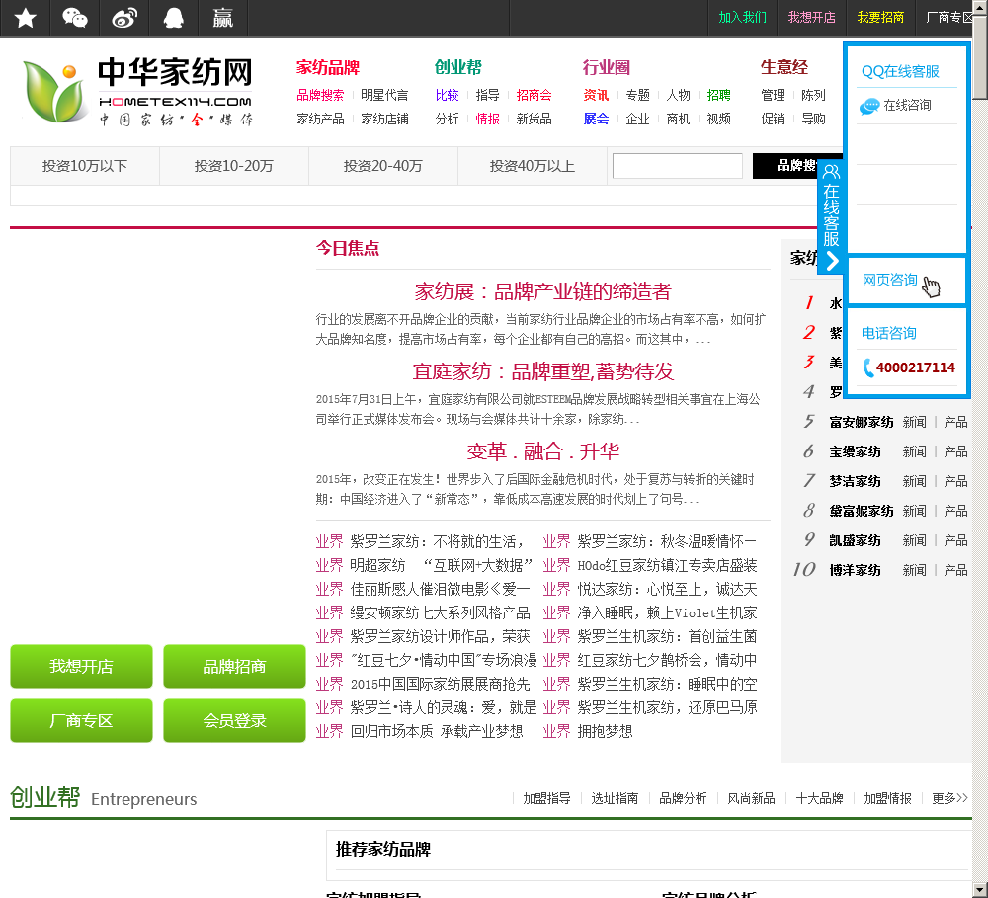988x898 pixels.
Task: Click 在线咨询 in QQ在线客服 panel
Action: pyautogui.click(x=907, y=106)
